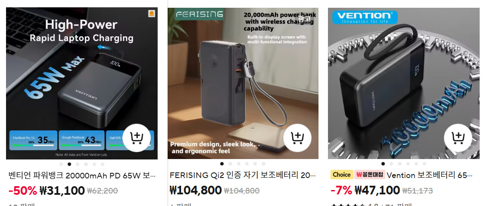The image size is (490, 206).
Task: Select first carousel dot under 벤티언 파워뱅크 image
Action: 61,164
